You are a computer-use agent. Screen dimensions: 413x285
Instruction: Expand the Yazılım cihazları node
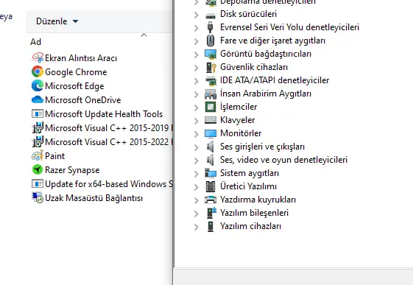197,227
